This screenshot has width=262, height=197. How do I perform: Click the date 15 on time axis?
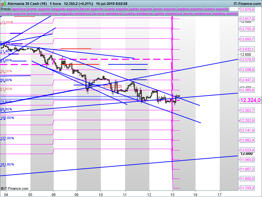[x=172, y=194]
